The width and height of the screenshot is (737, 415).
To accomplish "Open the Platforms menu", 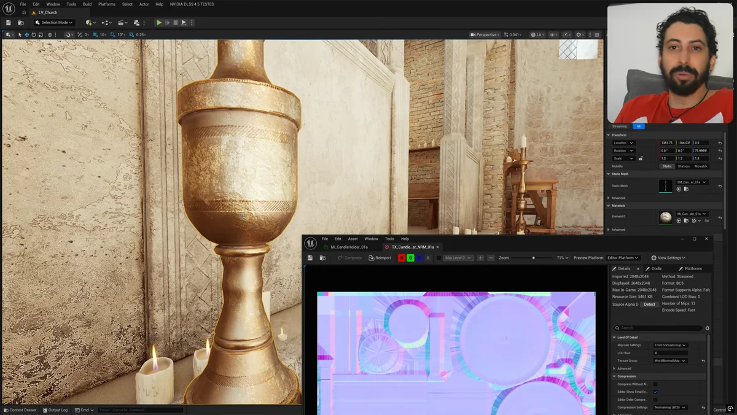I will click(107, 4).
